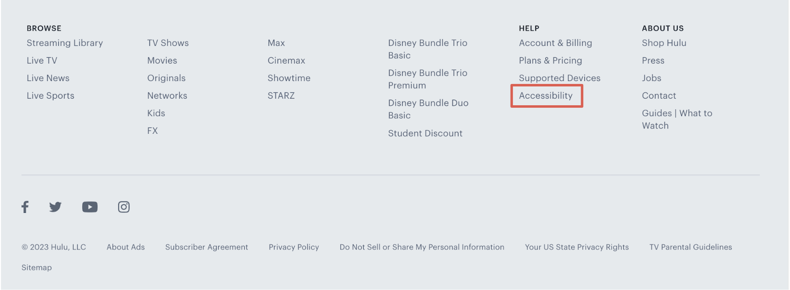Open the Showtime add-on link
The width and height of the screenshot is (790, 290).
(x=289, y=78)
